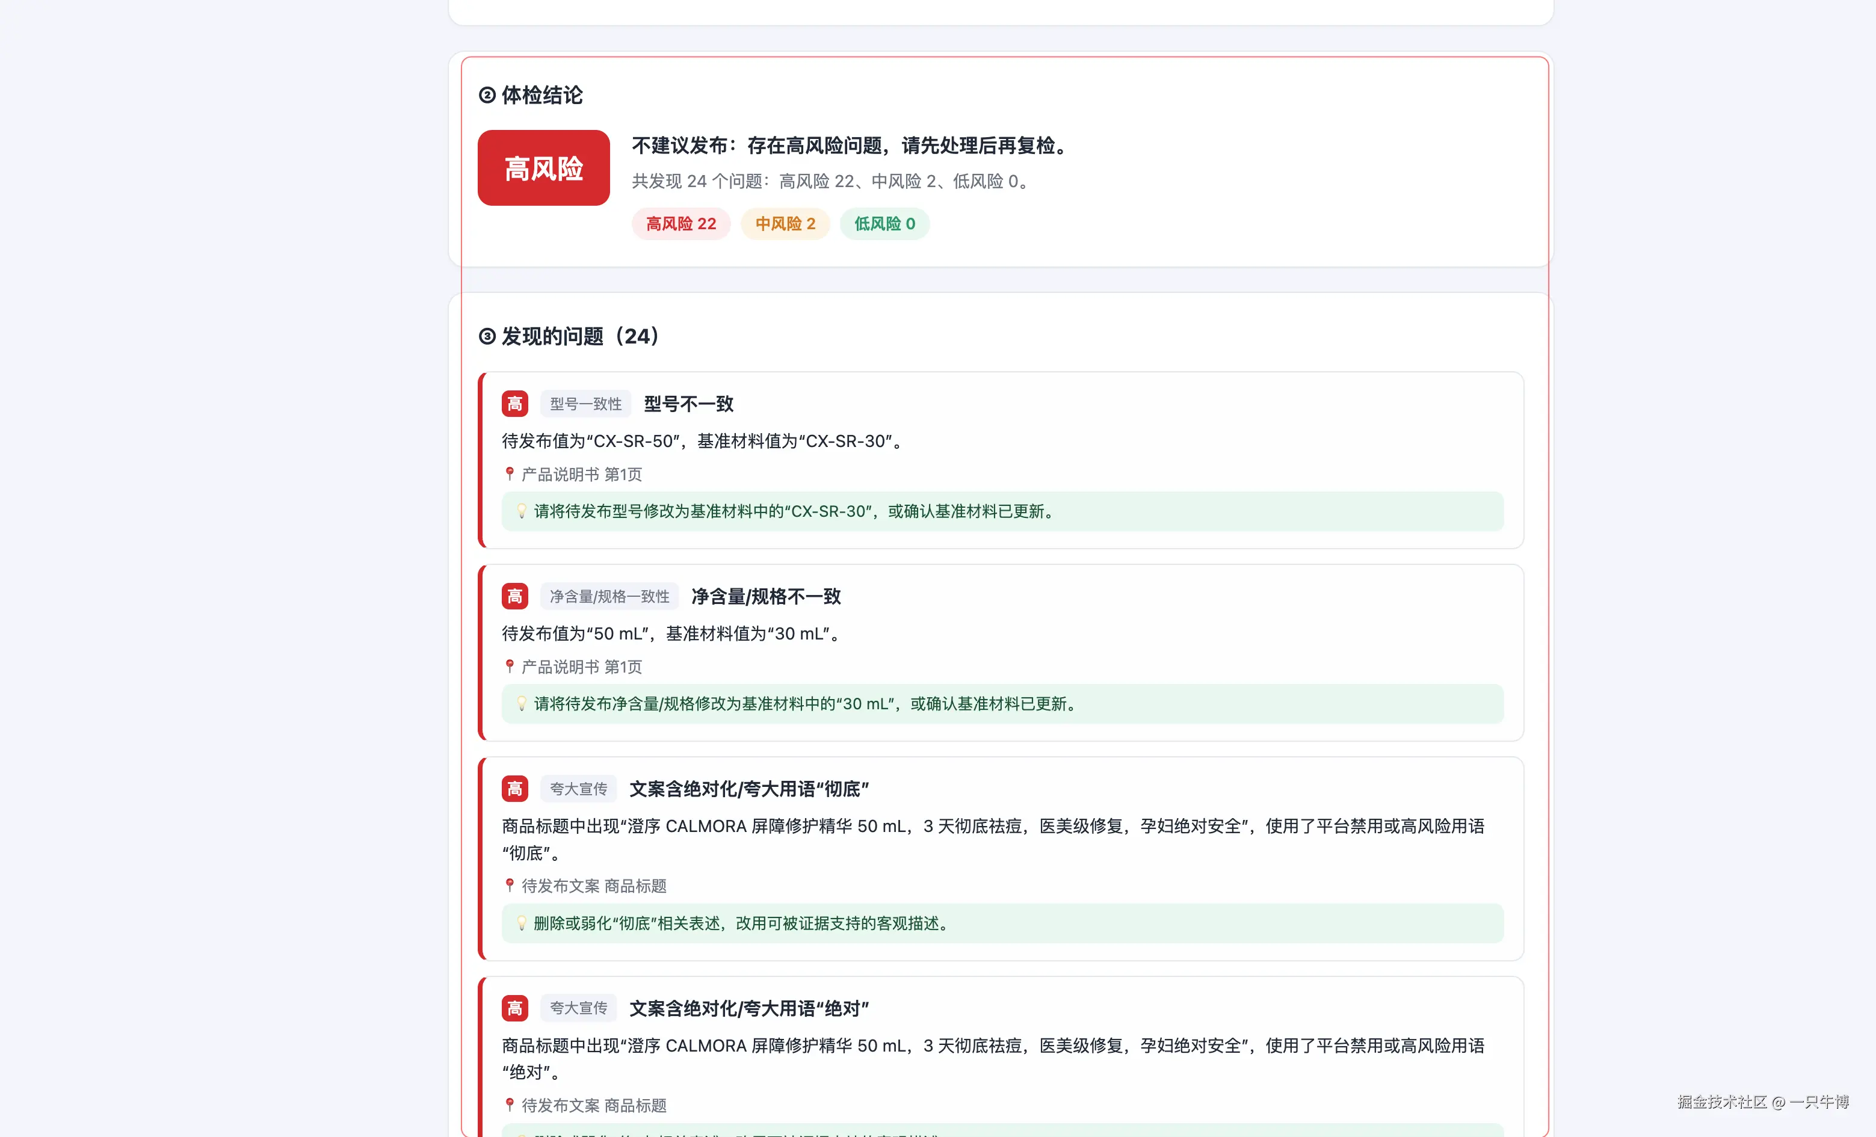The width and height of the screenshot is (1876, 1137).
Task: Click the 高 severity icon of 净含量/规格不一致
Action: coord(514,596)
